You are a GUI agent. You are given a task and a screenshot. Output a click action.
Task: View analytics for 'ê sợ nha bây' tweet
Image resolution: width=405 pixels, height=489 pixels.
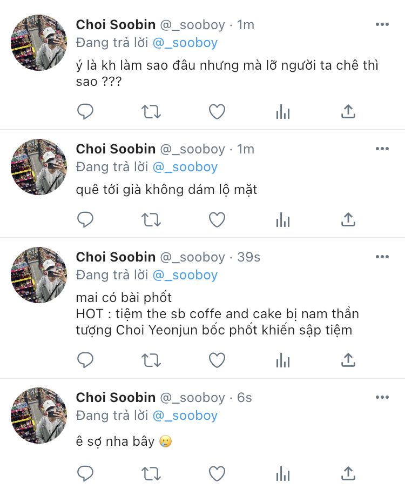click(x=283, y=473)
